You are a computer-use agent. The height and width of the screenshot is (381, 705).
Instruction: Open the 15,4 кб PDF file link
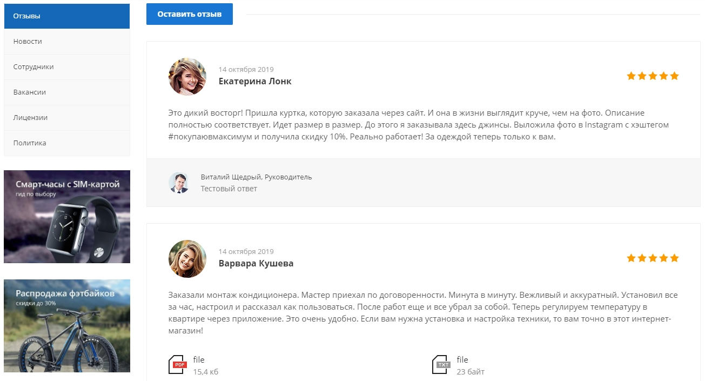point(199,360)
